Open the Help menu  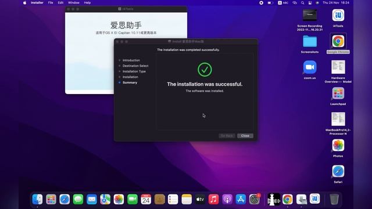point(87,3)
